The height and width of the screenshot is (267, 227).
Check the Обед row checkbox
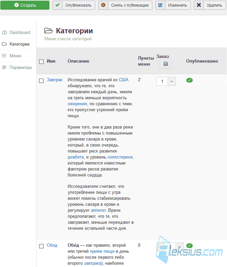point(41,246)
